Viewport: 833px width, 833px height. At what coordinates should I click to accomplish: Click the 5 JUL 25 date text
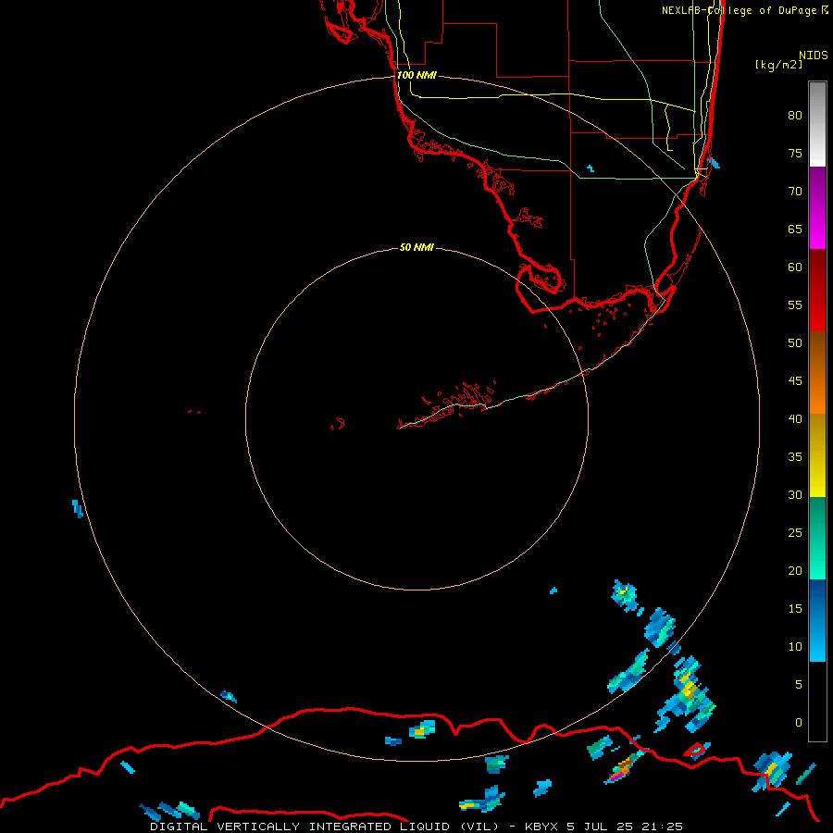click(x=601, y=827)
